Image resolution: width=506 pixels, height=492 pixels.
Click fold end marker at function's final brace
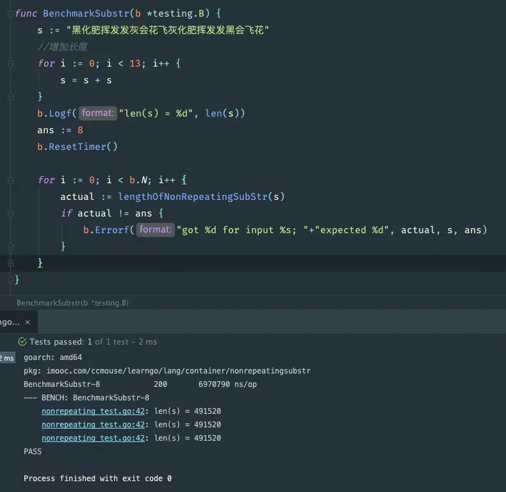[10, 280]
